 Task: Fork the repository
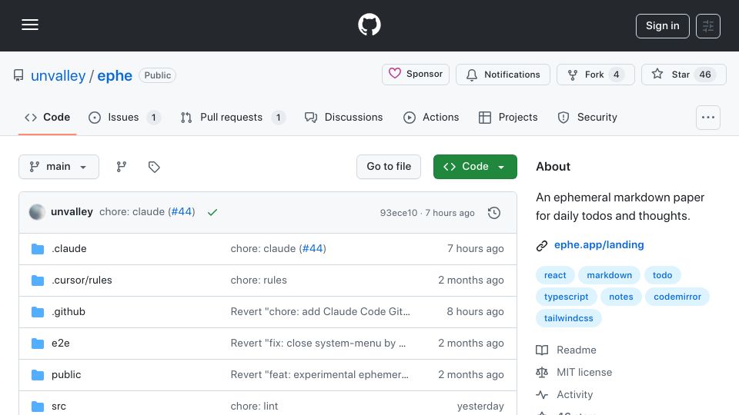595,75
